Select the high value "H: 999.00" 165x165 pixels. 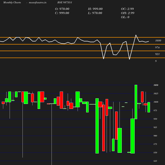[95, 9]
